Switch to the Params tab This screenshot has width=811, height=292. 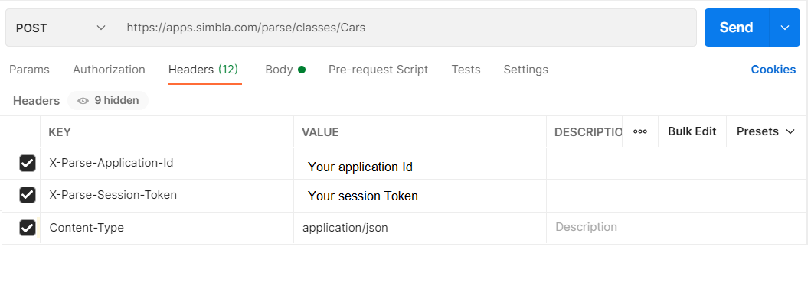[x=29, y=70]
